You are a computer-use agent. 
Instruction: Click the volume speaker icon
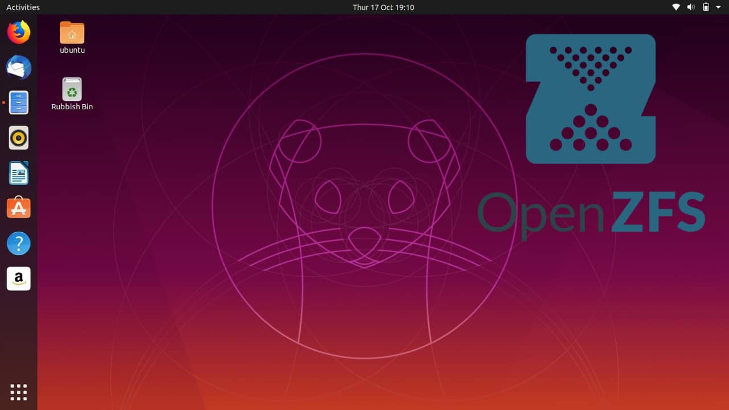coord(691,7)
